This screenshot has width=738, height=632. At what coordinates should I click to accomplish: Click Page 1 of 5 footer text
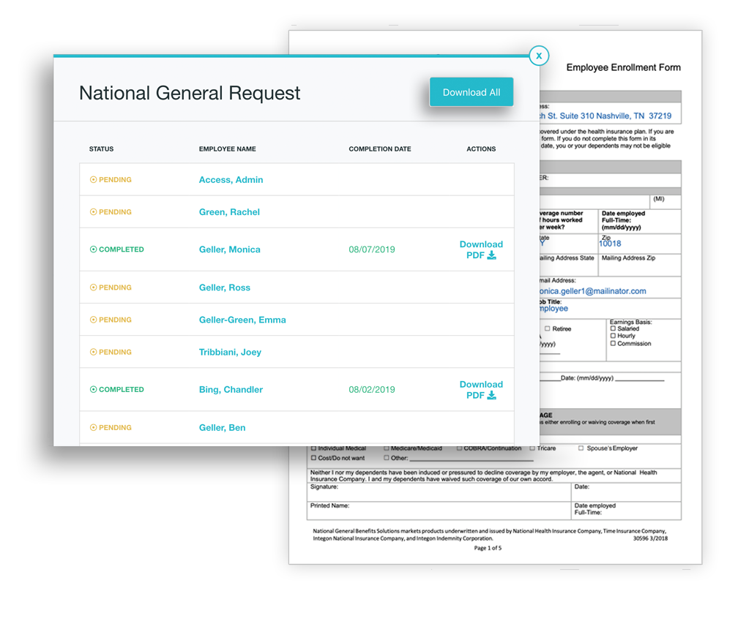click(488, 548)
